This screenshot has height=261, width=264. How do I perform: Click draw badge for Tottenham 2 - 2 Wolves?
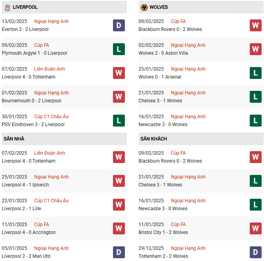click(x=255, y=252)
